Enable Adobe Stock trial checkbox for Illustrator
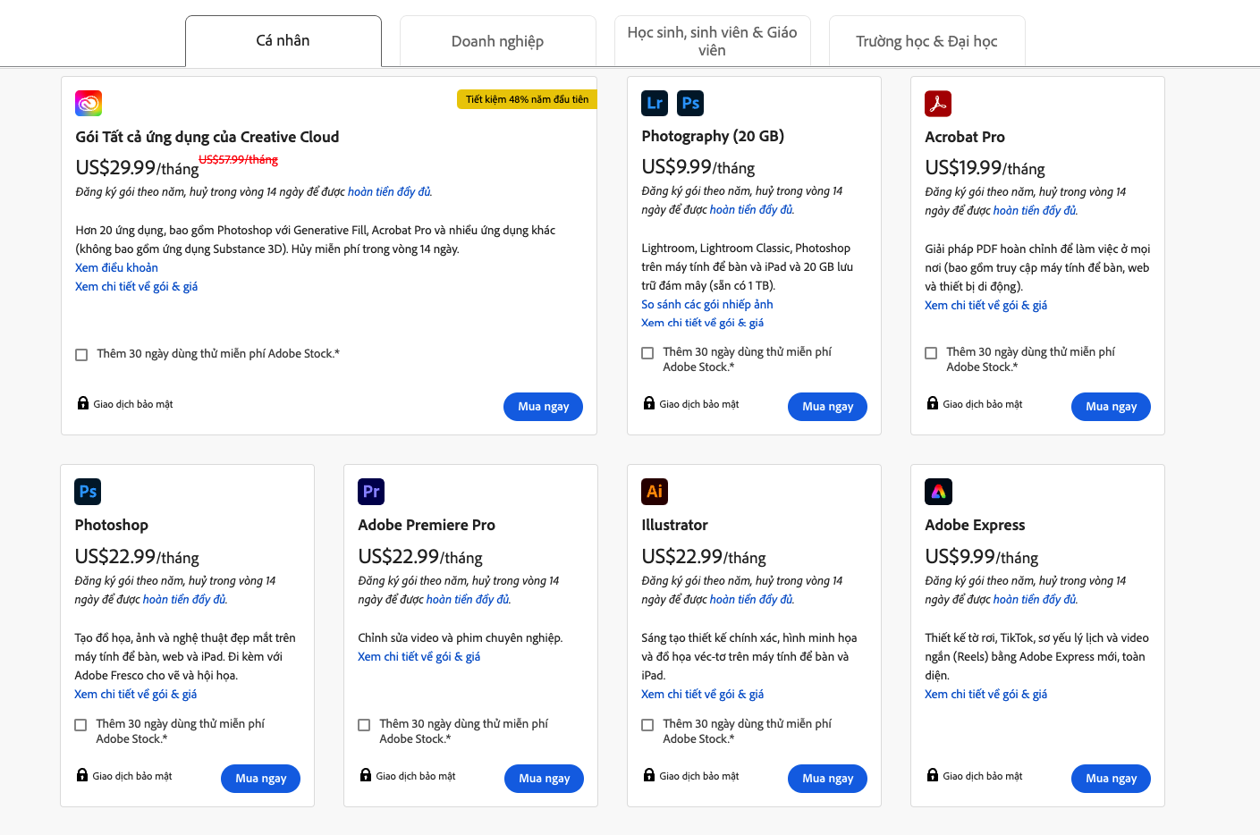1260x835 pixels. pyautogui.click(x=647, y=725)
